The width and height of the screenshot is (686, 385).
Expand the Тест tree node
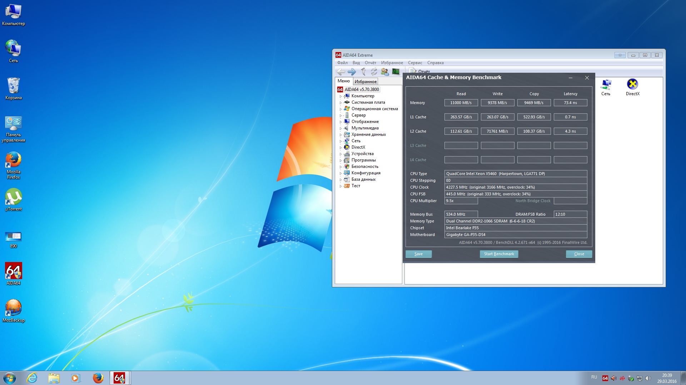[340, 186]
